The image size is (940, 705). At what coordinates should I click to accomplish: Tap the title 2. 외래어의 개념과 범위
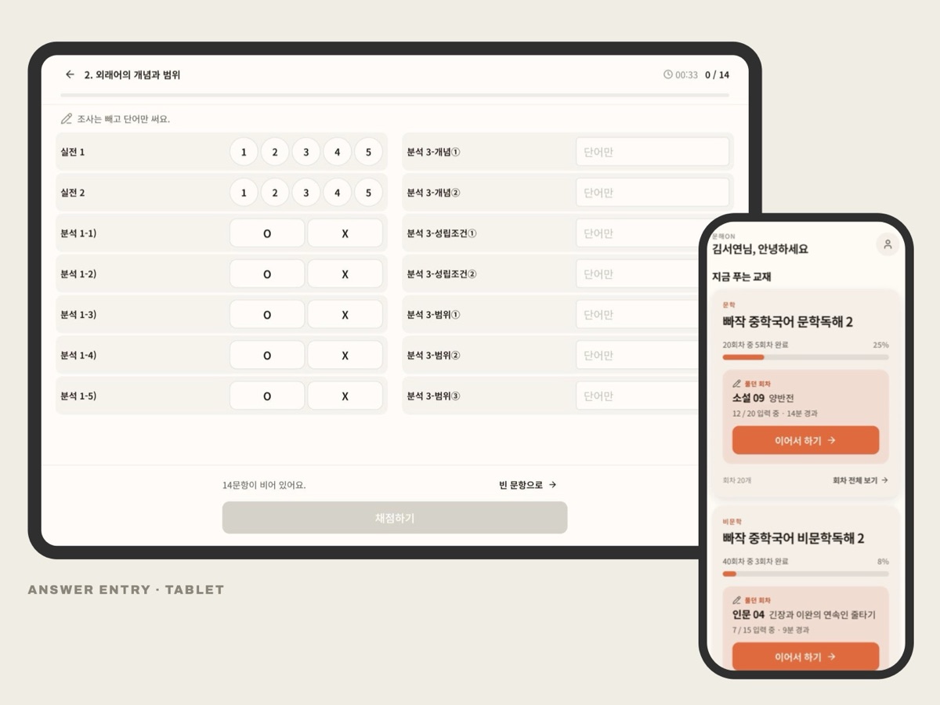pyautogui.click(x=132, y=75)
